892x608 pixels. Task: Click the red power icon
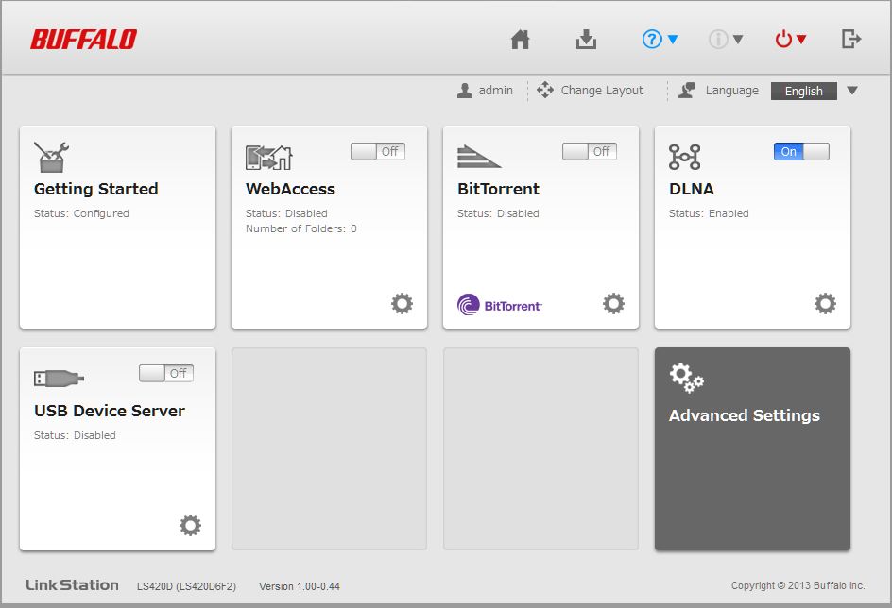[x=783, y=40]
